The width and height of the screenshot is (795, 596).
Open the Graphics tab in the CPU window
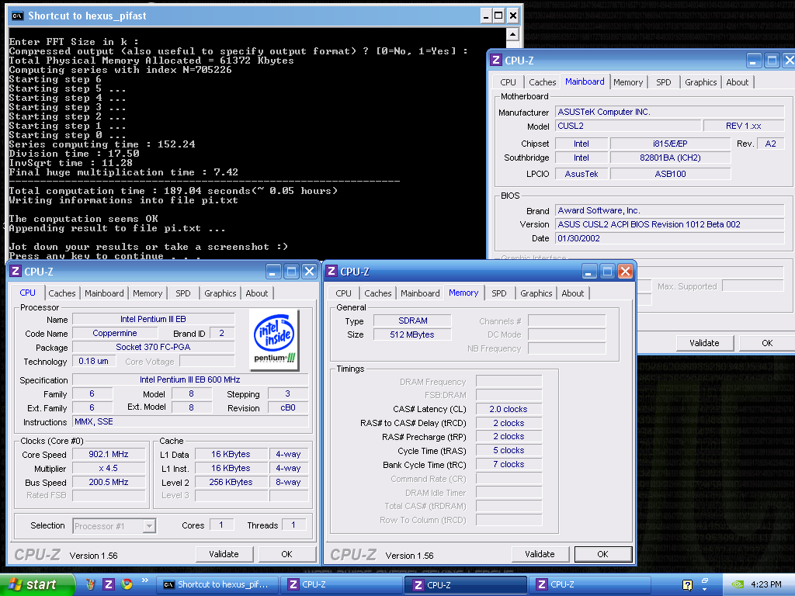220,293
